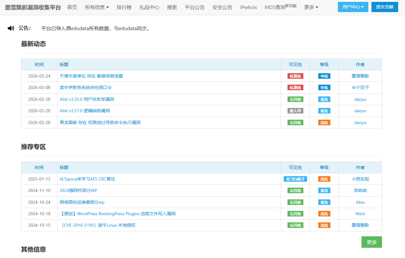The image size is (405, 258).
Task: View author daoyu's profile on Alist v3.57.0 row
Action: click(360, 111)
